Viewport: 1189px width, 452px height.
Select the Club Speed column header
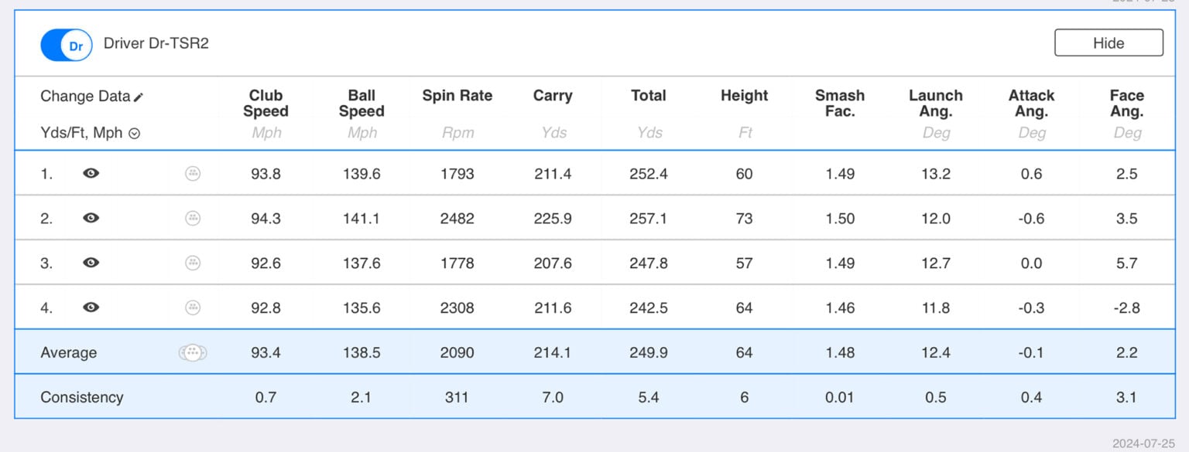click(x=266, y=104)
